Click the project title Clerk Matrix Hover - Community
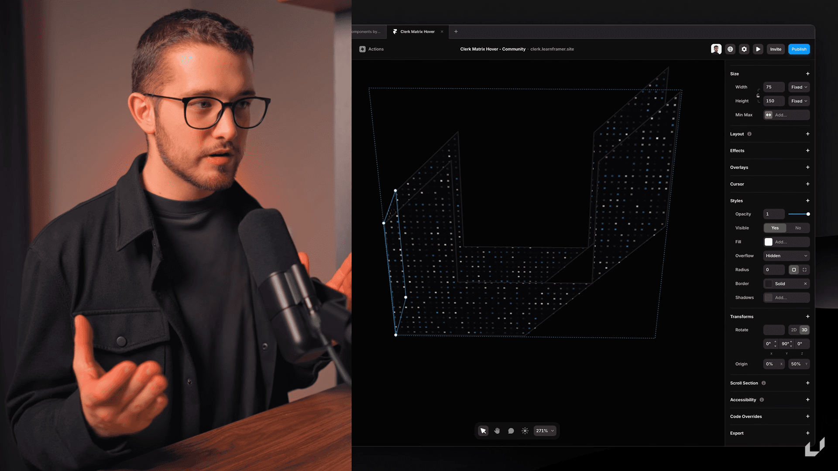This screenshot has width=838, height=471. (493, 49)
